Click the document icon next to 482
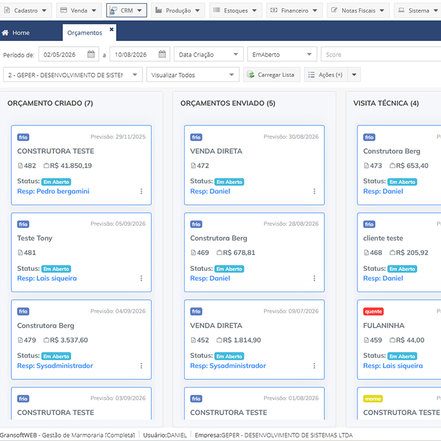This screenshot has height=441, width=441. [x=20, y=166]
